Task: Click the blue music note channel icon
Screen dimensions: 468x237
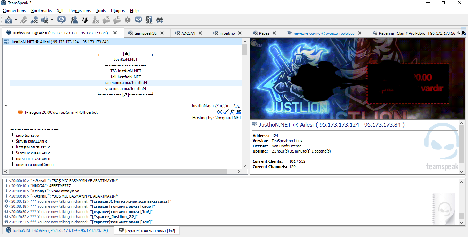Action: [x=220, y=112]
